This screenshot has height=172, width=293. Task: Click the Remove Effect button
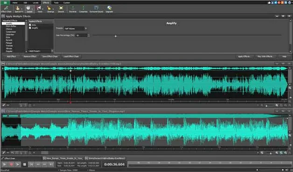[x=30, y=56]
